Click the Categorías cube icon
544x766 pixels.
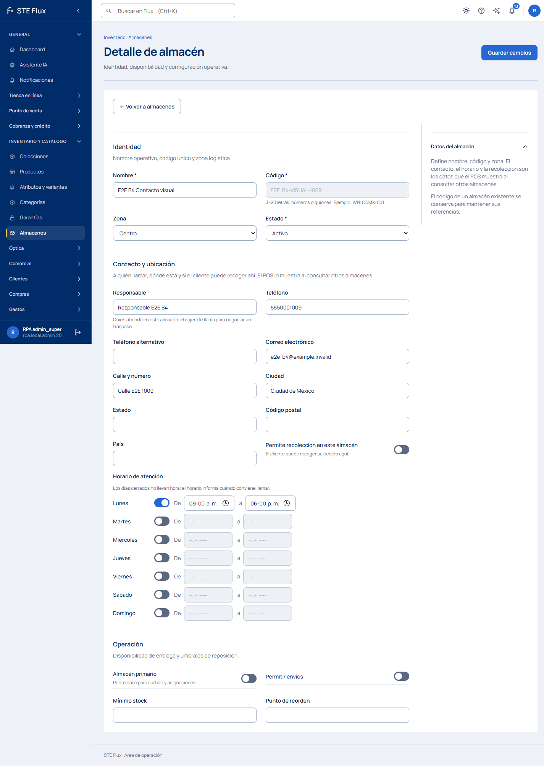click(12, 202)
